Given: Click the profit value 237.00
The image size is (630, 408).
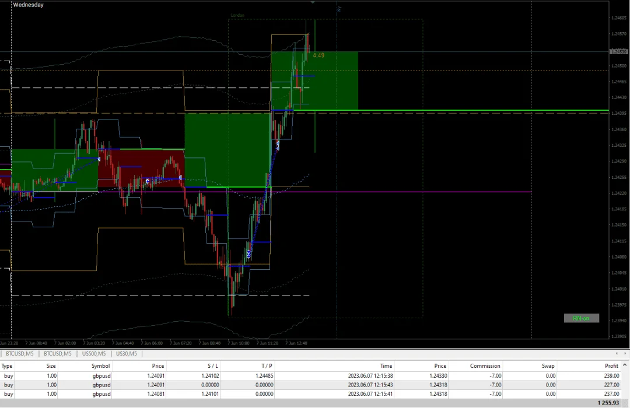Looking at the screenshot, I should click(611, 394).
